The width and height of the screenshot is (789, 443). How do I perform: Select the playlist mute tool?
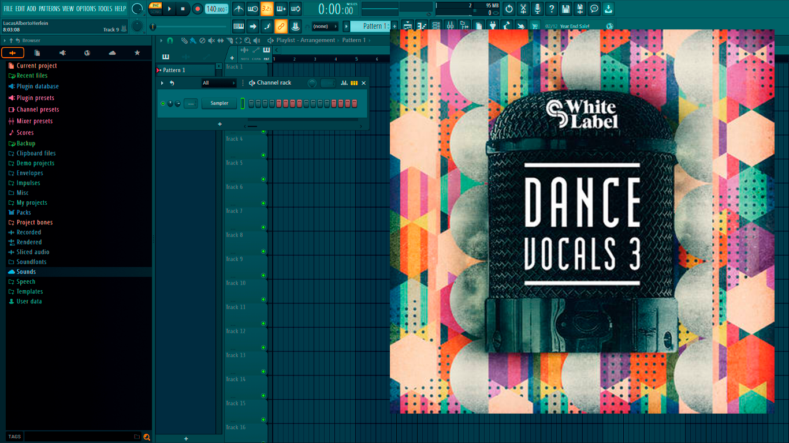coord(211,40)
